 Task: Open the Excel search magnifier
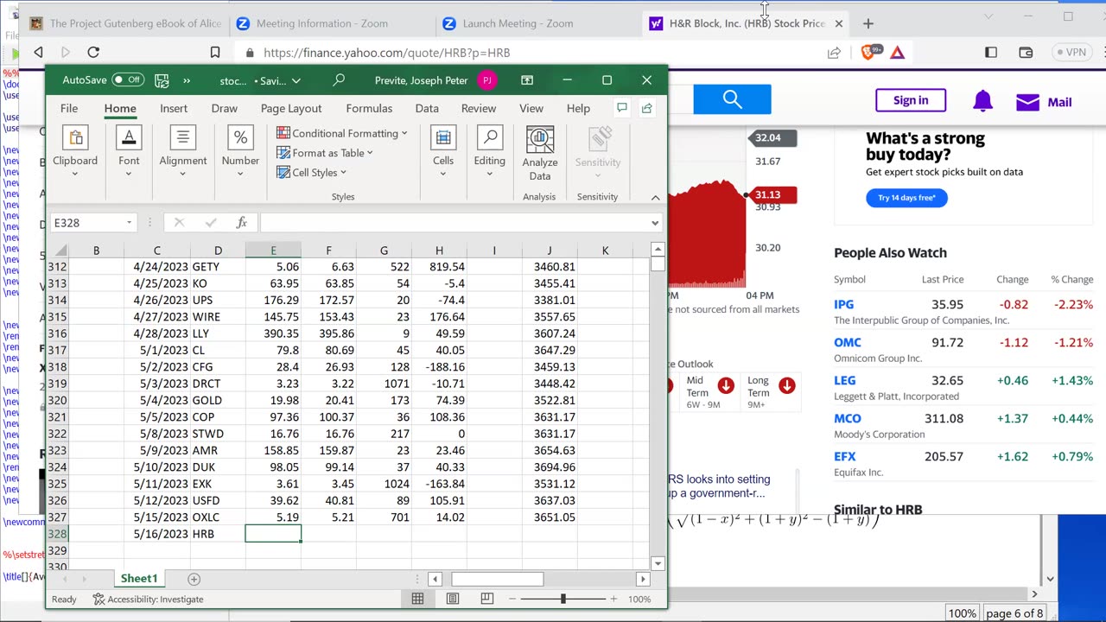(339, 79)
